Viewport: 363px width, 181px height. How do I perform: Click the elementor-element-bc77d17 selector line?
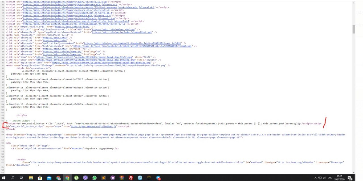coord(58,79)
